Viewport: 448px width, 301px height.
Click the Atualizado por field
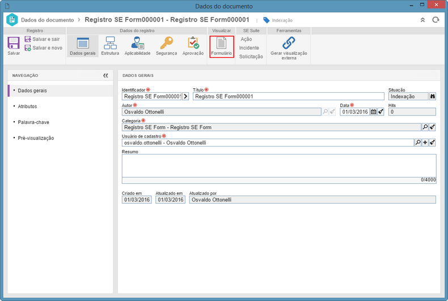[312, 200]
